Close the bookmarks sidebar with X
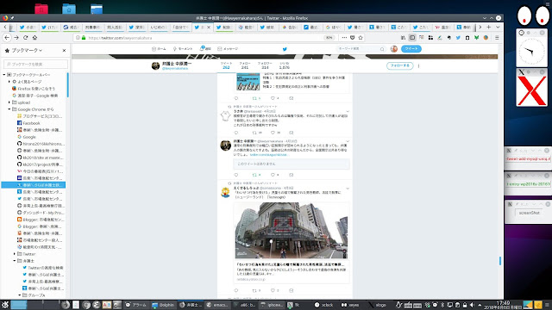552x310 pixels. [64, 51]
